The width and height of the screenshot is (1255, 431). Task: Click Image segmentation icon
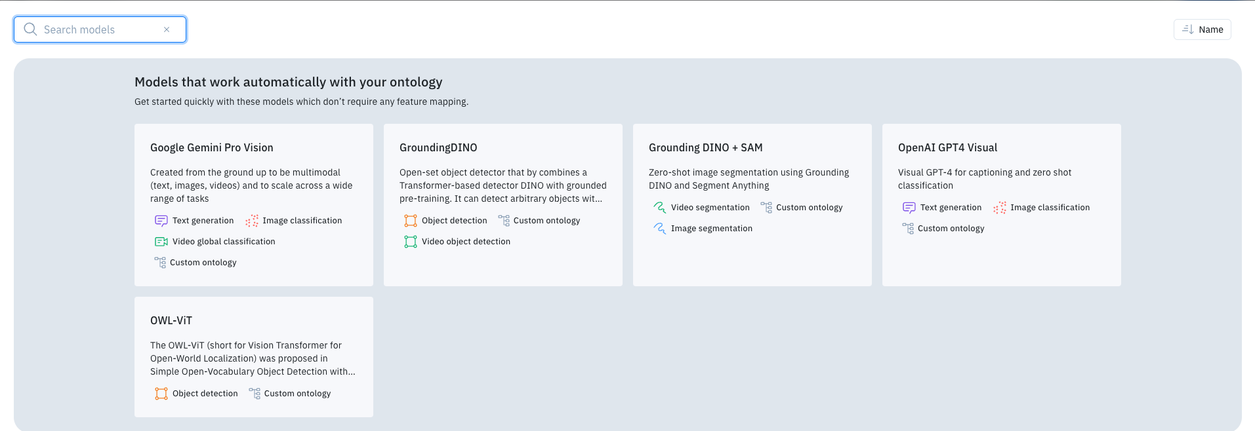click(659, 229)
